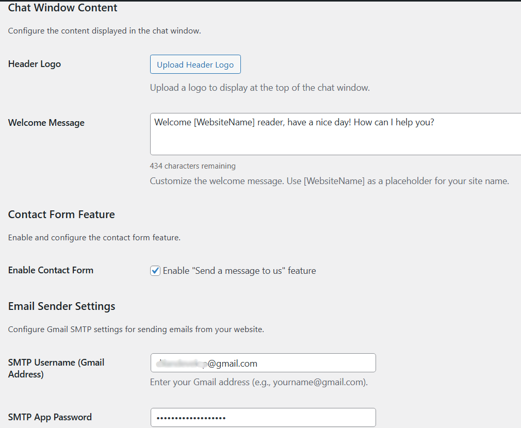Click the Upload Header Logo button
This screenshot has height=428, width=521.
pos(195,64)
